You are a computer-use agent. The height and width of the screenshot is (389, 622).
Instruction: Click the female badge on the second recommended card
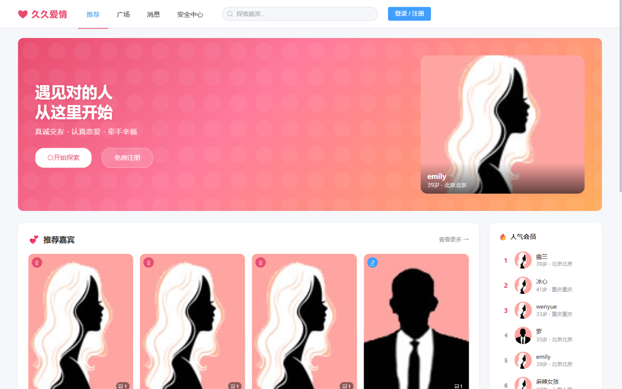149,262
